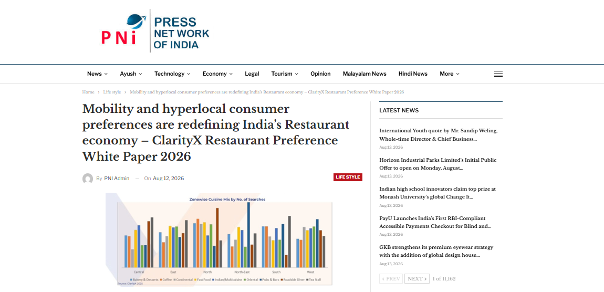Expand the Ayush menu dropdown

[131, 74]
